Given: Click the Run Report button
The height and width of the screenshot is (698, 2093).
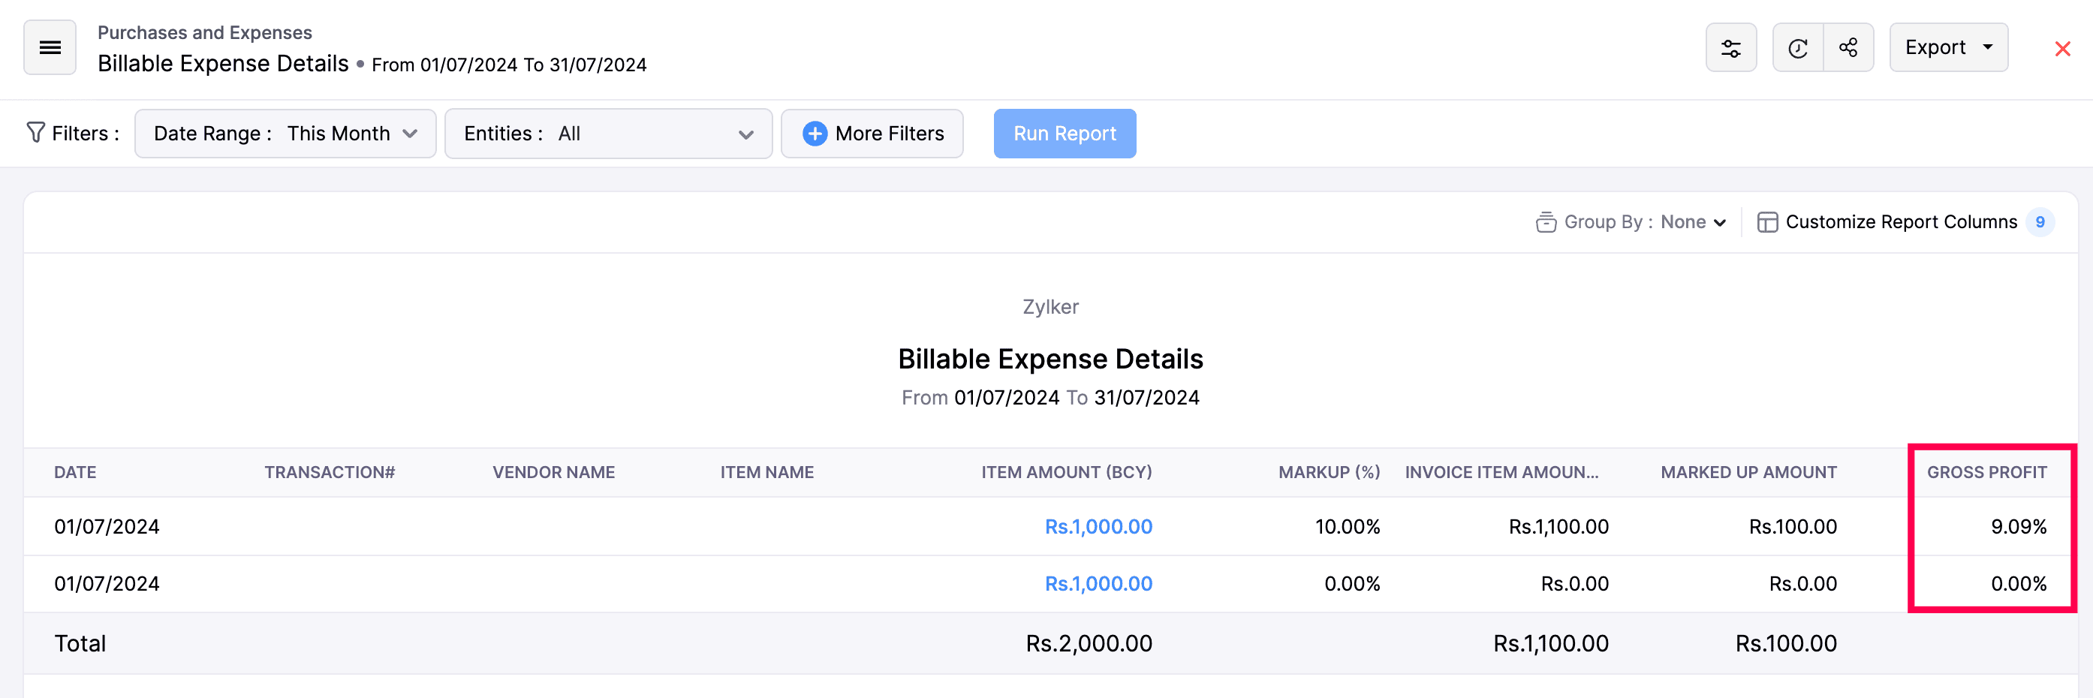Looking at the screenshot, I should tap(1065, 134).
